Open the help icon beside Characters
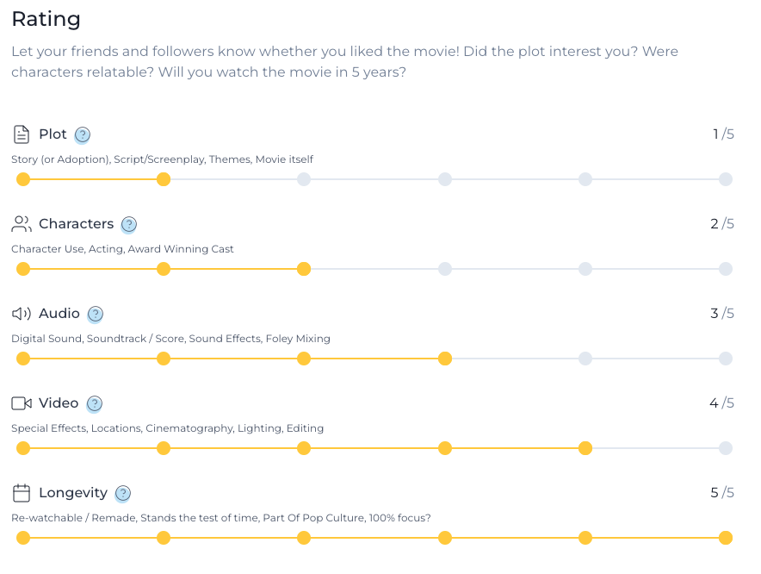 128,224
